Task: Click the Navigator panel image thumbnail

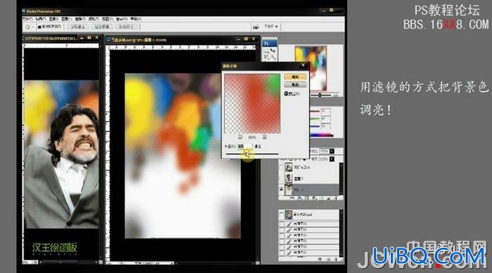Action: click(311, 68)
